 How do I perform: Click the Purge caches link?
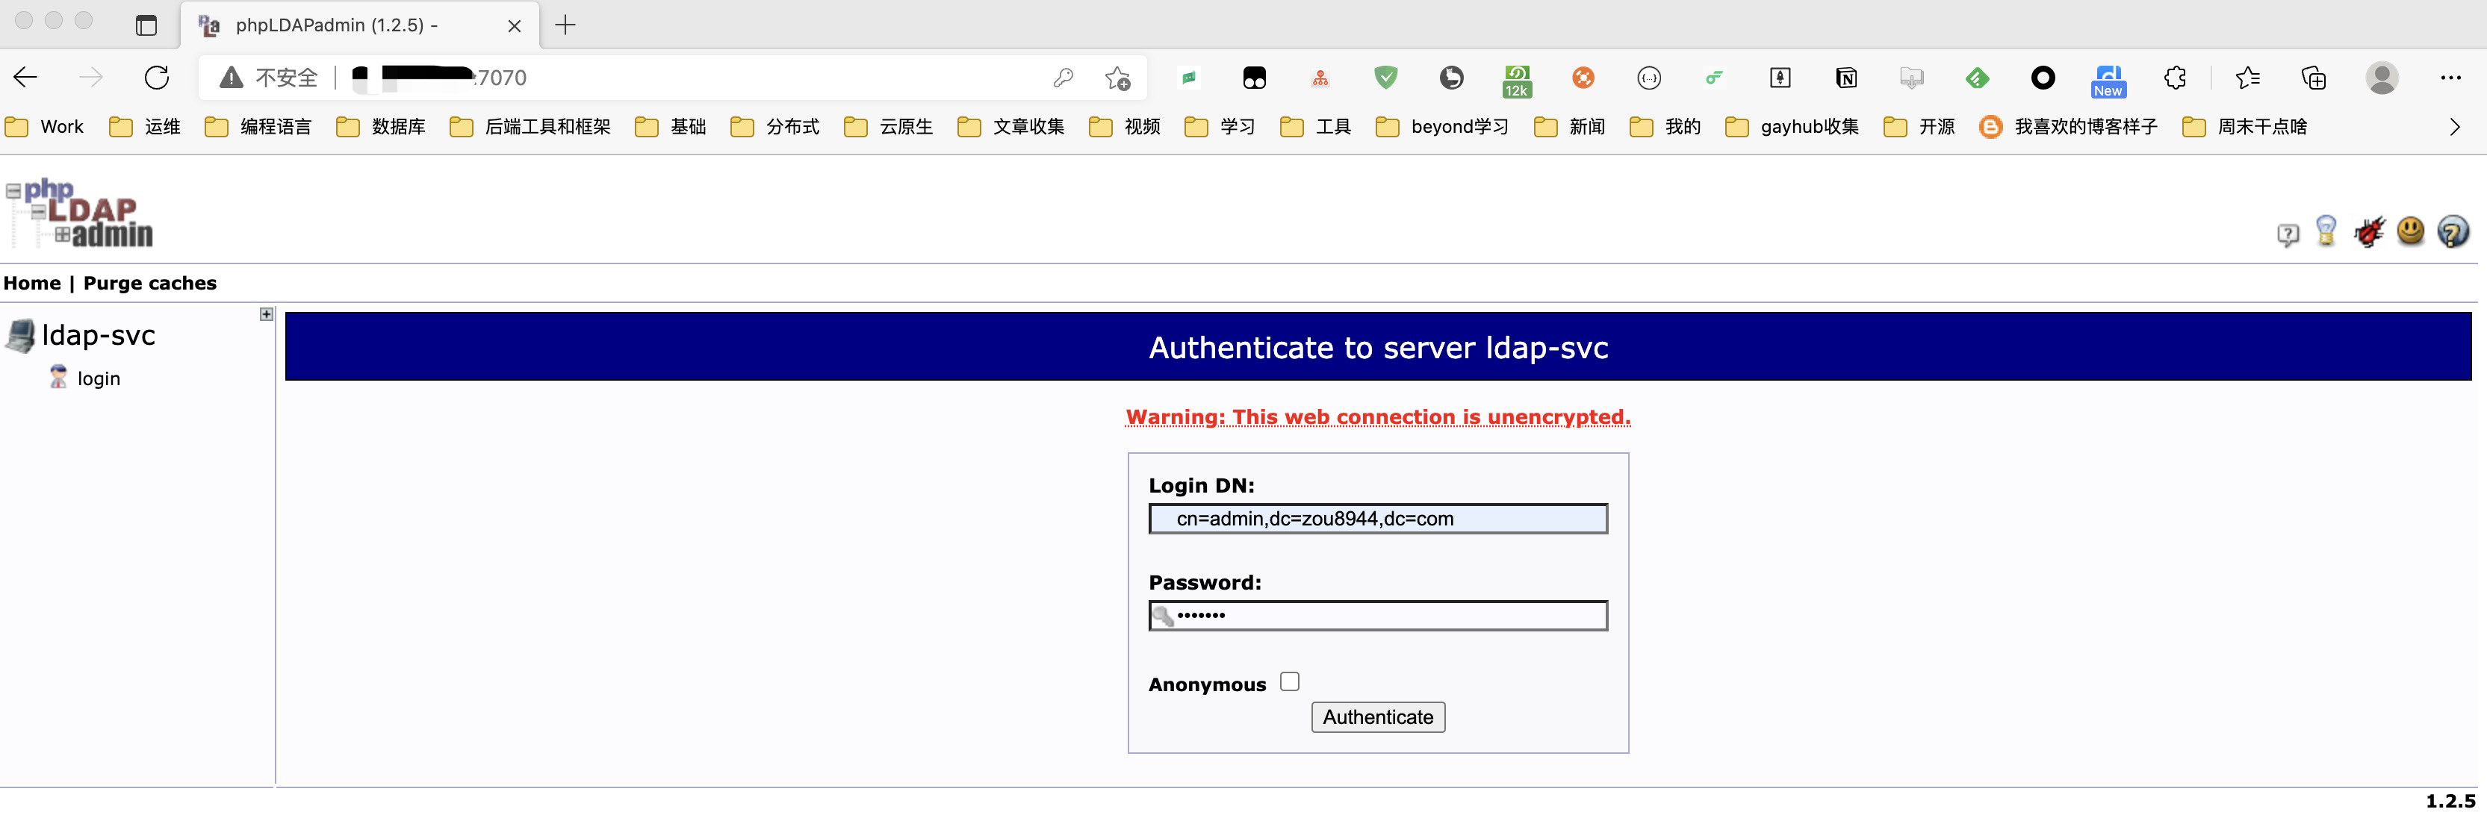click(149, 284)
